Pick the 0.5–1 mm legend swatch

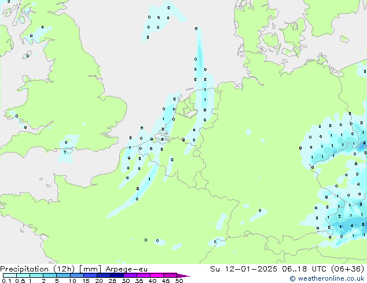(x=23, y=275)
